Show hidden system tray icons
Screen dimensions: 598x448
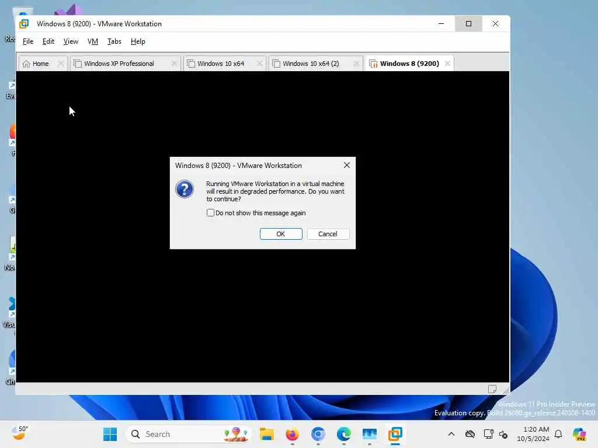[451, 434]
